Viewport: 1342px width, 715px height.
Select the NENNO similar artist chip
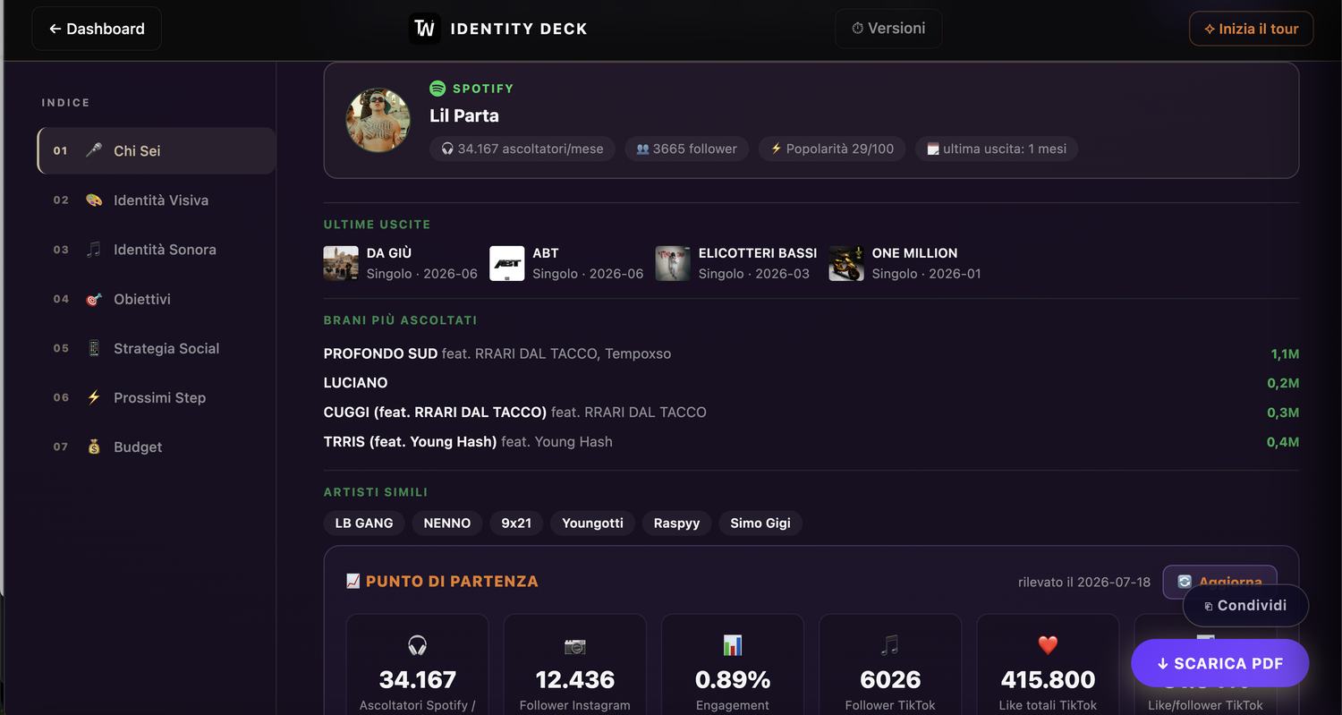[x=447, y=523]
